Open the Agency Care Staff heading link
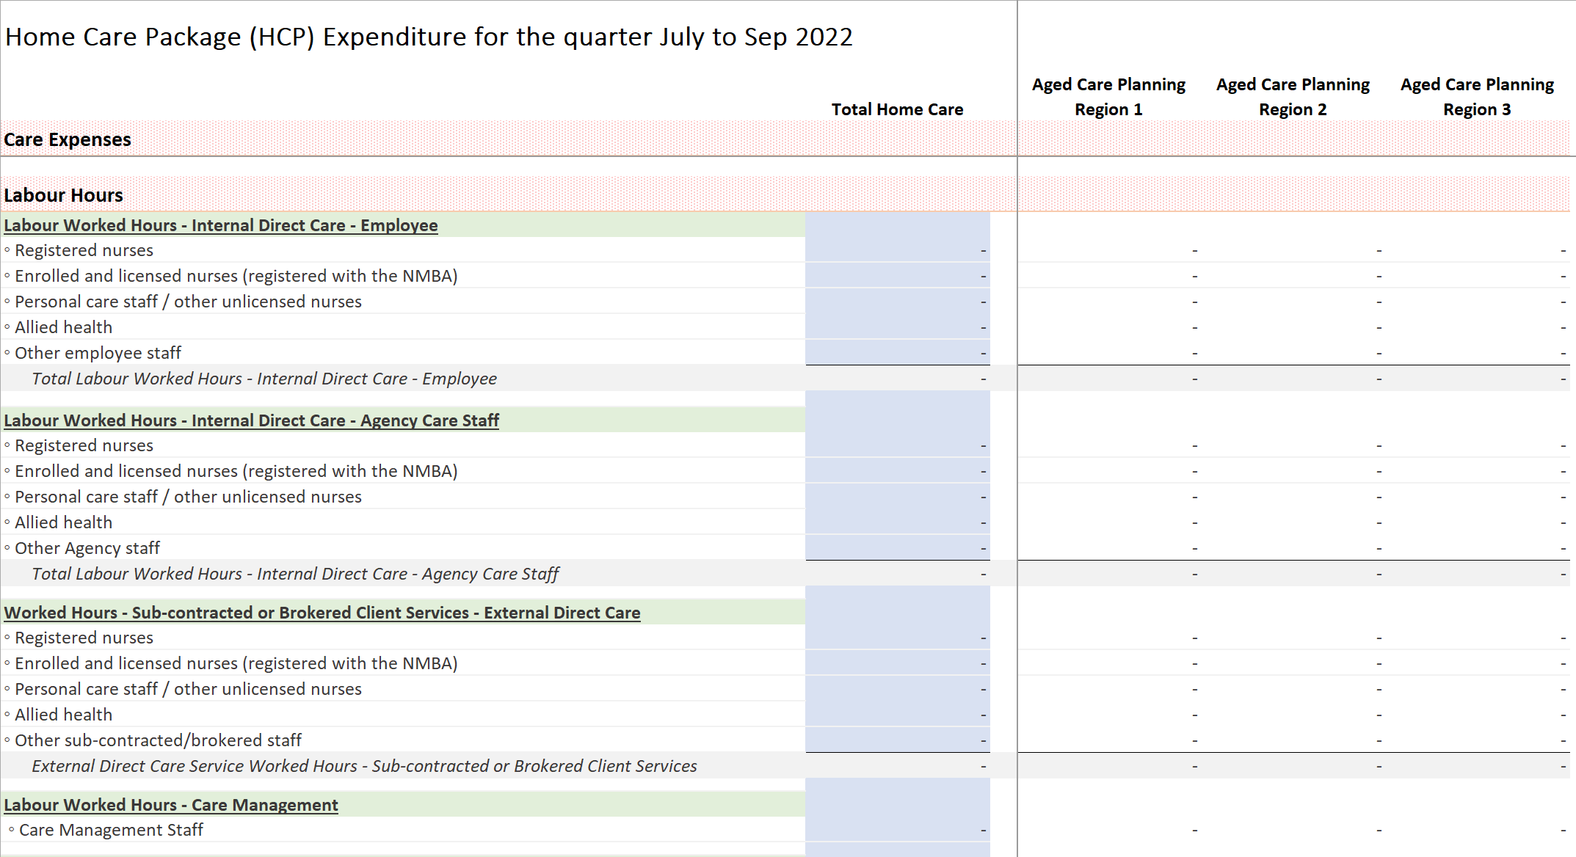Image resolution: width=1576 pixels, height=857 pixels. [252, 420]
